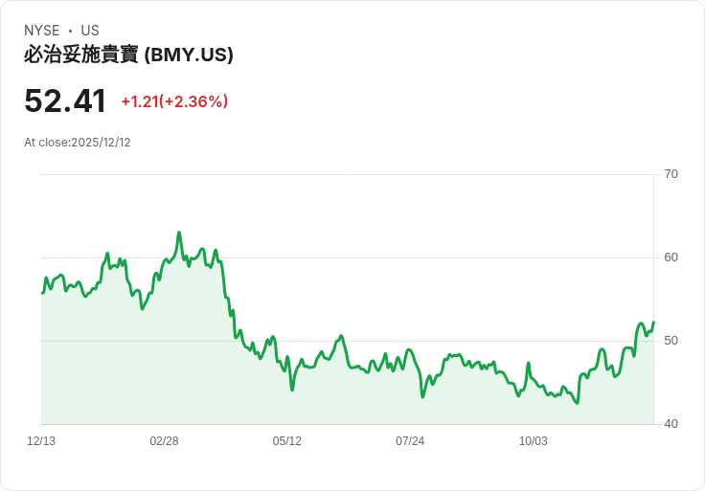The width and height of the screenshot is (705, 491).
Task: Click the NYSE exchange label
Action: point(40,31)
